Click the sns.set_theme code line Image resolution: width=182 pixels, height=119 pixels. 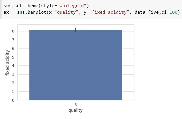click(x=46, y=6)
